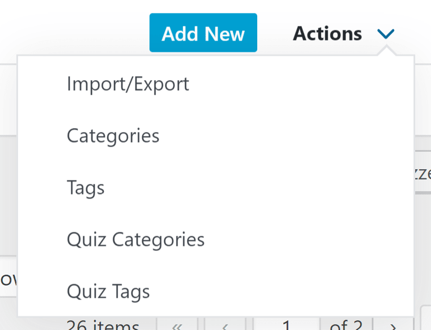Open Quiz Categories from the menu
The width and height of the screenshot is (431, 330).
click(x=136, y=240)
